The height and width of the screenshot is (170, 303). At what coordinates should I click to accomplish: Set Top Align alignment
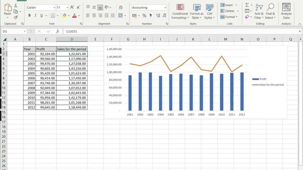pyautogui.click(x=88, y=7)
